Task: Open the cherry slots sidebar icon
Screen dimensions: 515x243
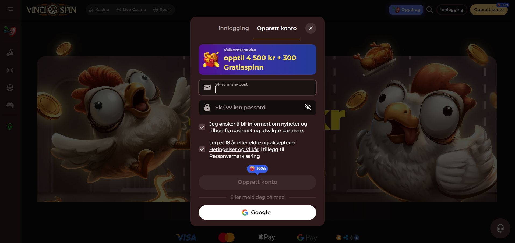Action: click(x=10, y=53)
